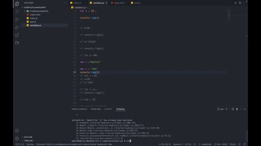Click ESLint status bar item
Viewport: 261px width, 146px height.
coord(233,144)
